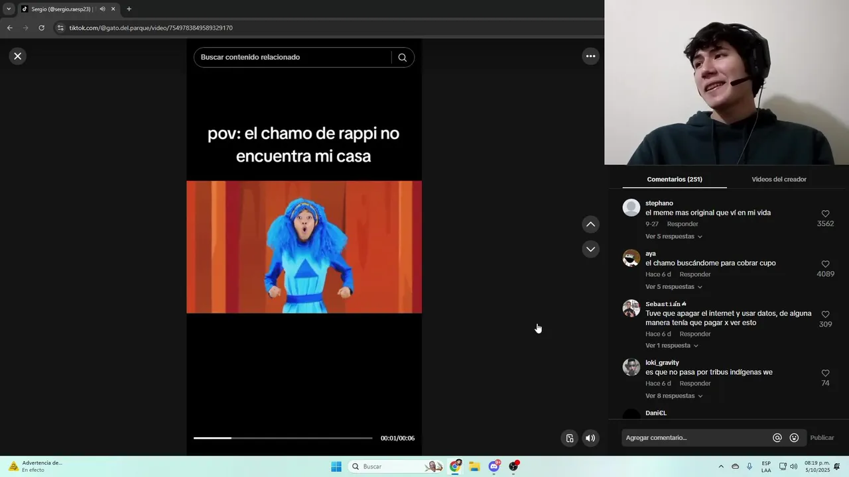Click the tiktok.com URL in address bar

[x=151, y=28]
